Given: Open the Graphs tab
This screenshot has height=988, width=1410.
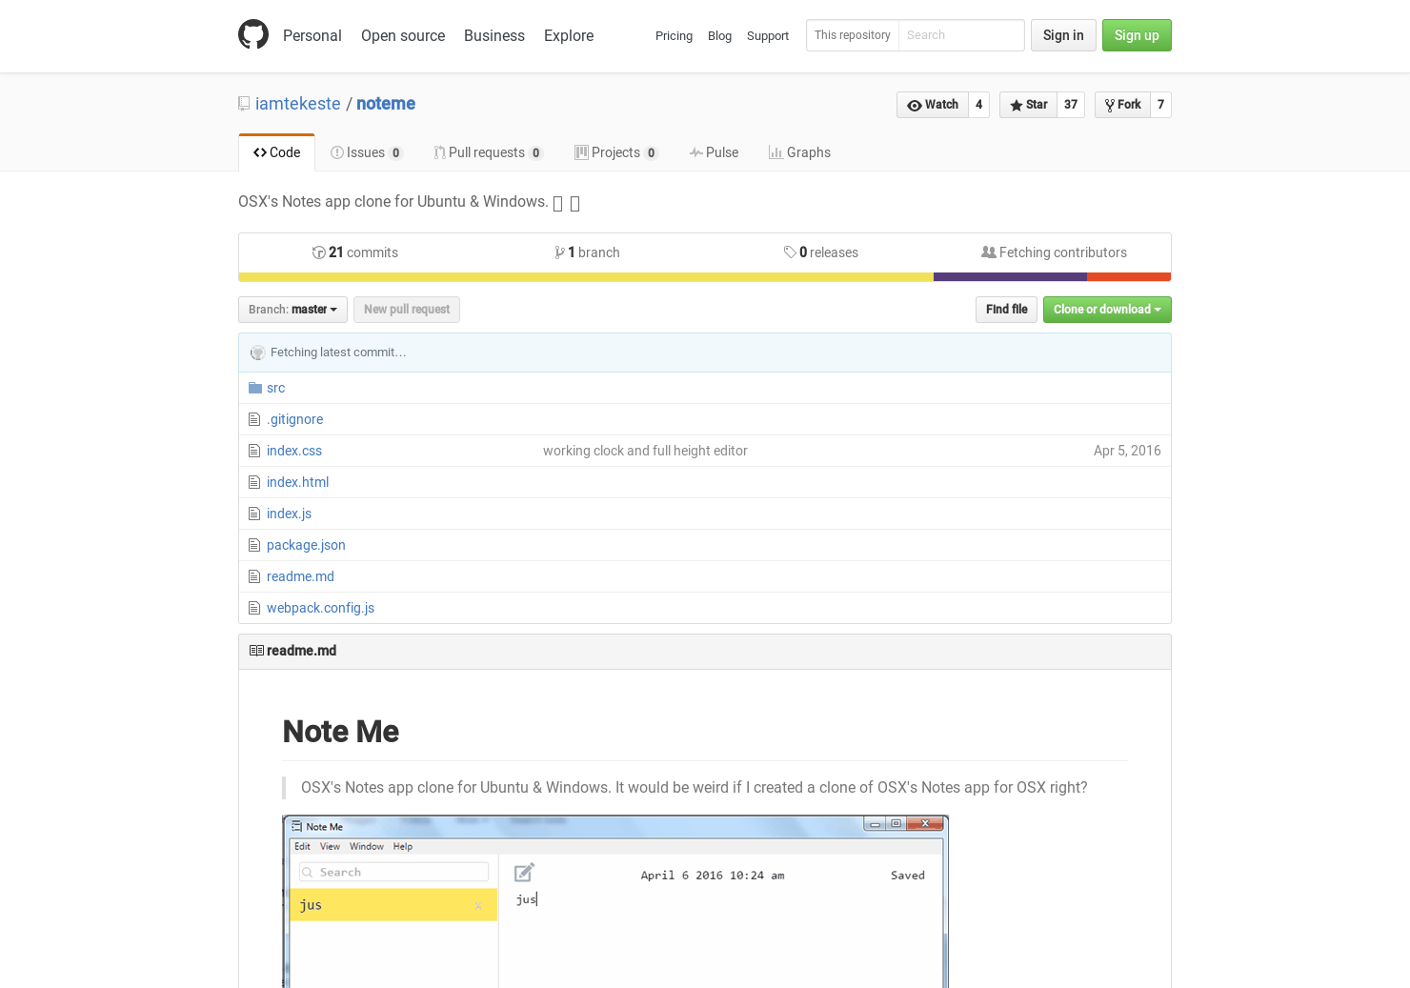Looking at the screenshot, I should pos(799,152).
